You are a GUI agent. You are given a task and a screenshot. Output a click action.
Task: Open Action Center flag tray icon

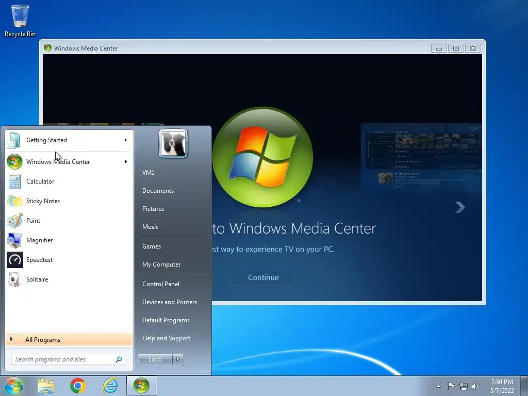tap(451, 386)
